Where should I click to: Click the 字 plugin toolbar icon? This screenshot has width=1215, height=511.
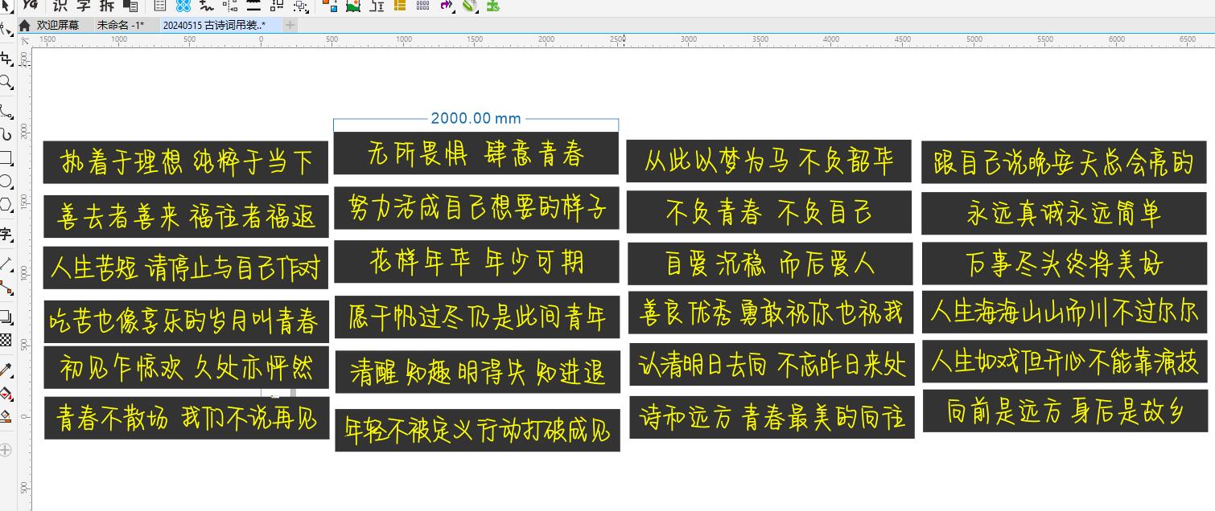click(x=83, y=6)
